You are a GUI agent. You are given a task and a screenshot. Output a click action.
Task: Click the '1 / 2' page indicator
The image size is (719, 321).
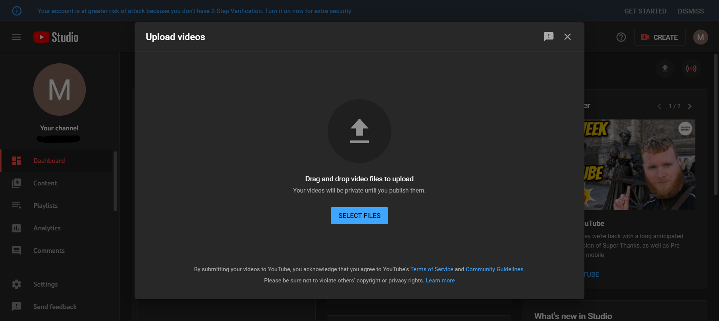click(x=674, y=106)
